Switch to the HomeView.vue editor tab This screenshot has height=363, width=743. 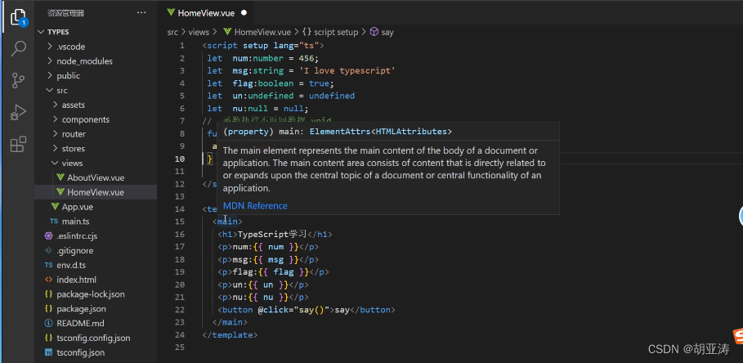207,13
